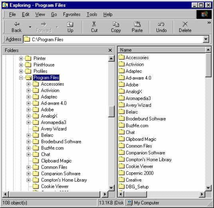Image resolution: width=214 pixels, height=208 pixels.
Task: Select Companion Software in folder tree
Action: pyautogui.click(x=61, y=174)
